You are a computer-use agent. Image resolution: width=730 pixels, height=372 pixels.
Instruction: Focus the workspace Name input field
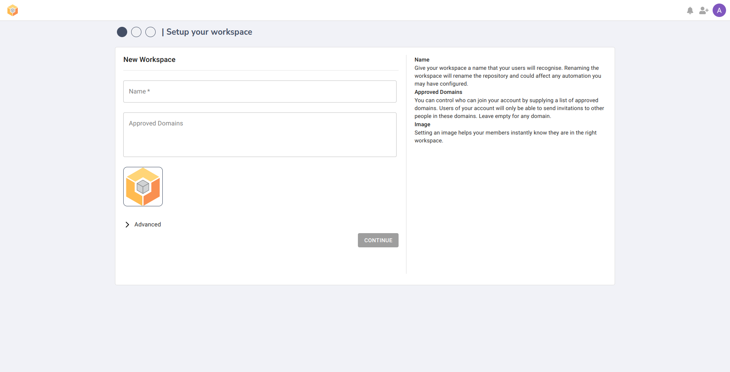tap(260, 92)
